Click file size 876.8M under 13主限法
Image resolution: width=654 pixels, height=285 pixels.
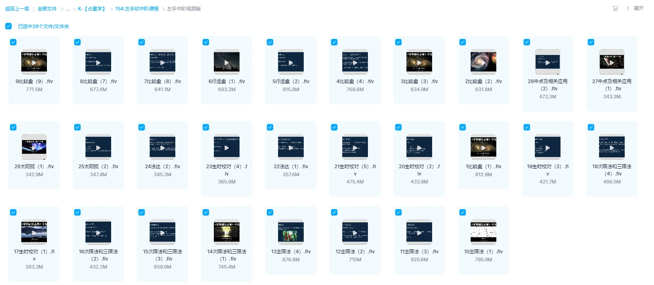tap(291, 260)
